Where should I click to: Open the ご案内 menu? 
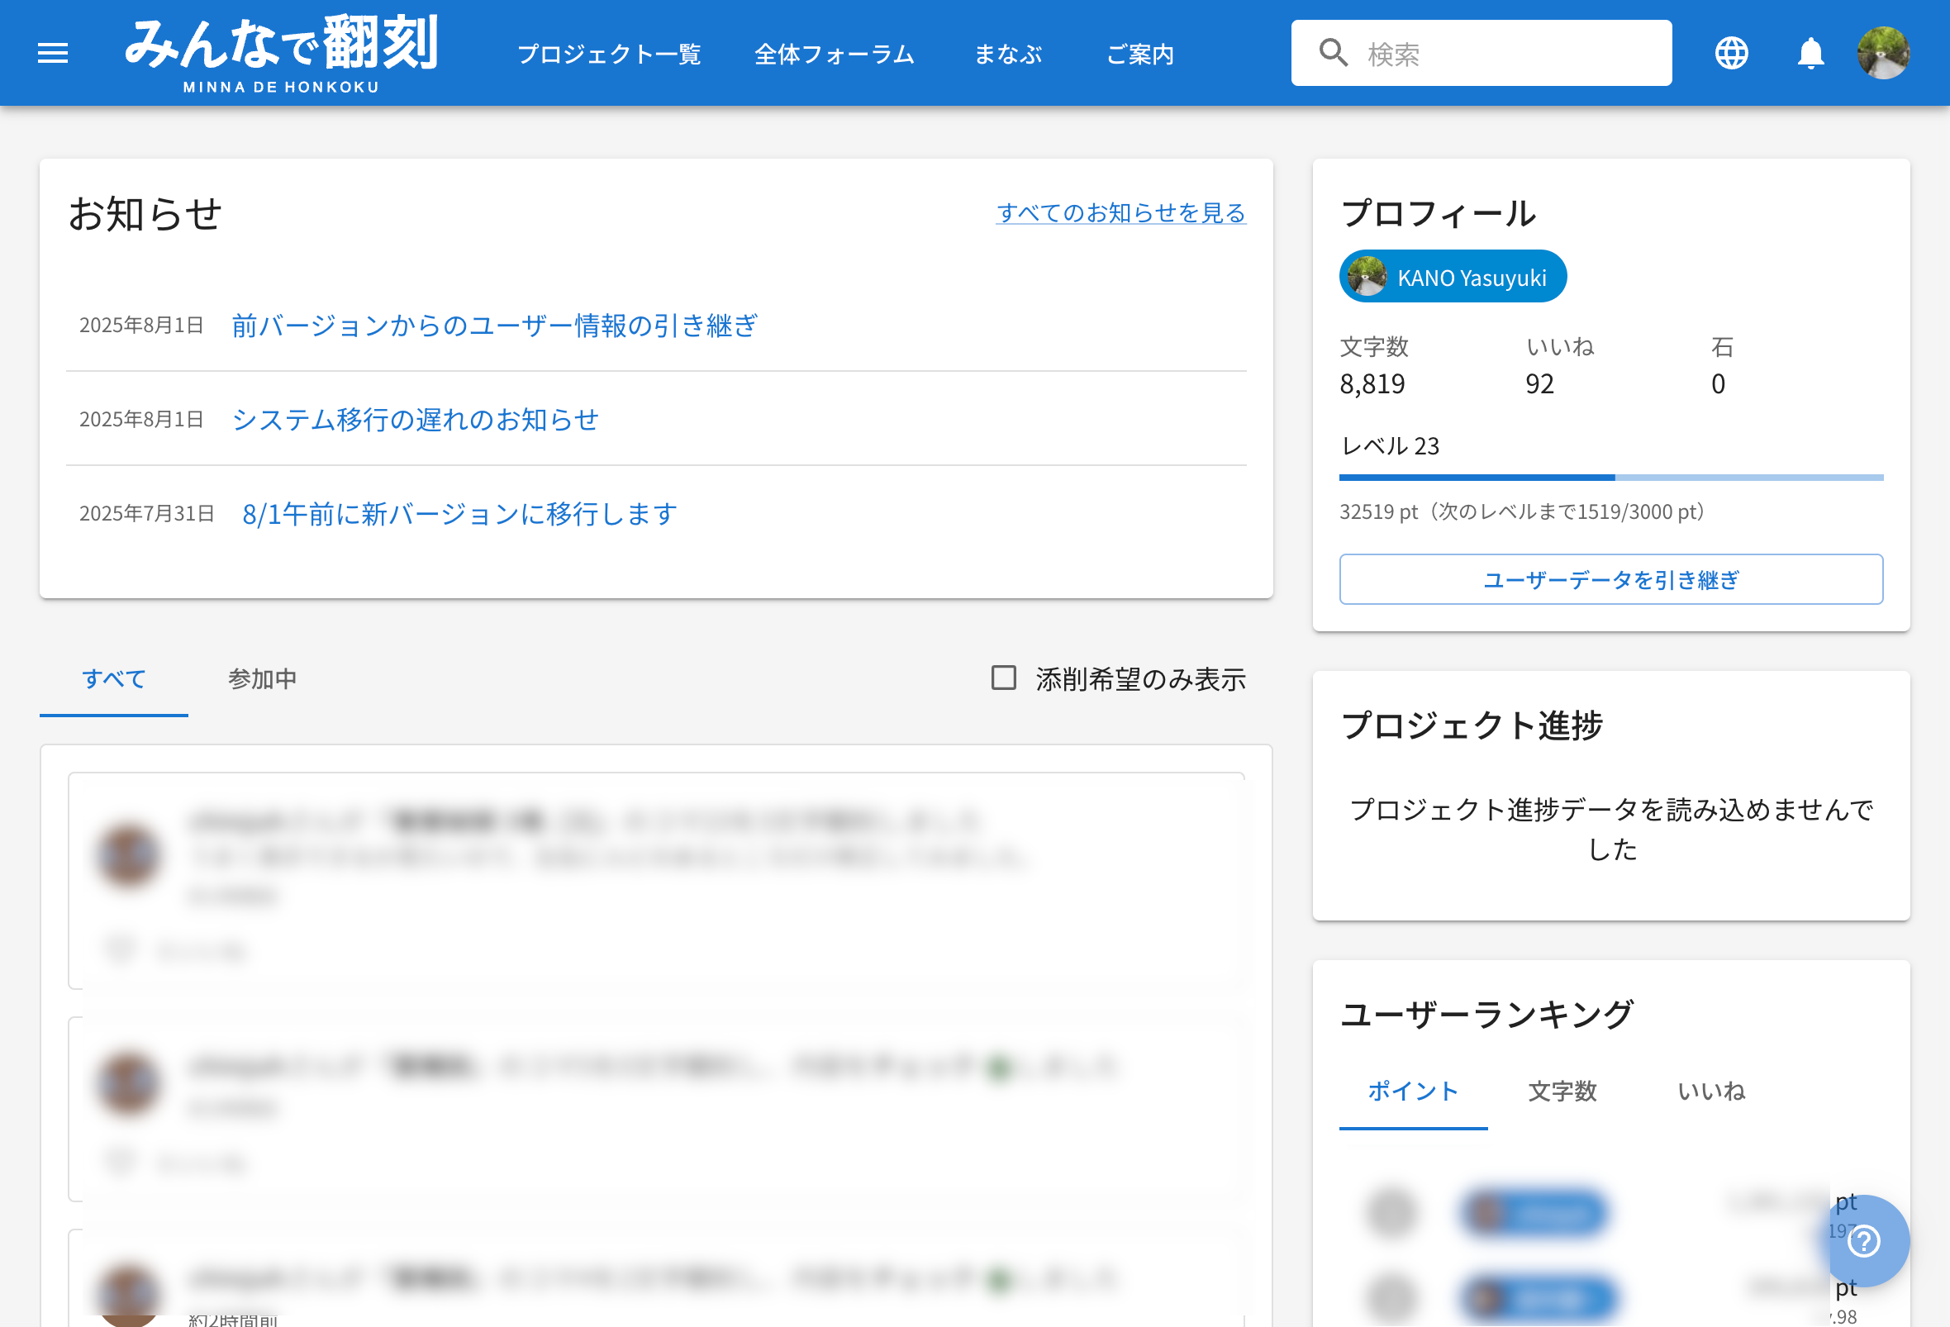pyautogui.click(x=1139, y=55)
